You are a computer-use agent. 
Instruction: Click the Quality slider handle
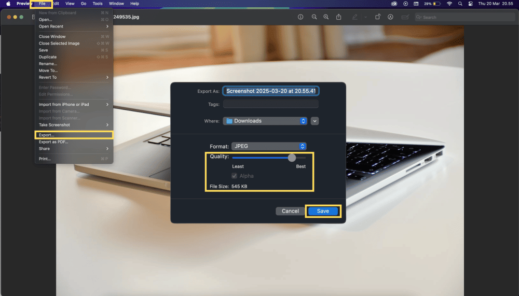(x=292, y=158)
